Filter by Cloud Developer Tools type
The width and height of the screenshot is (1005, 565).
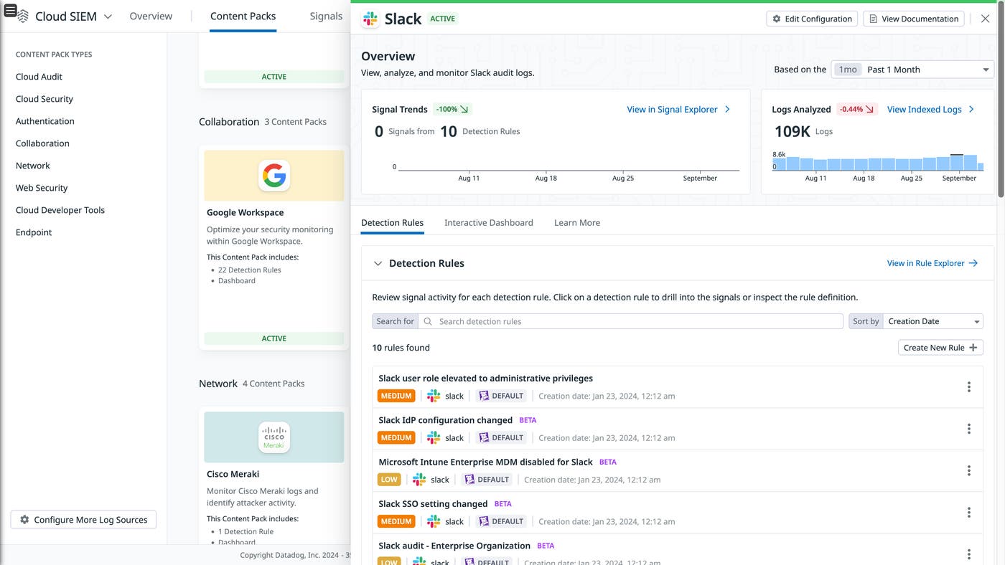pyautogui.click(x=60, y=210)
